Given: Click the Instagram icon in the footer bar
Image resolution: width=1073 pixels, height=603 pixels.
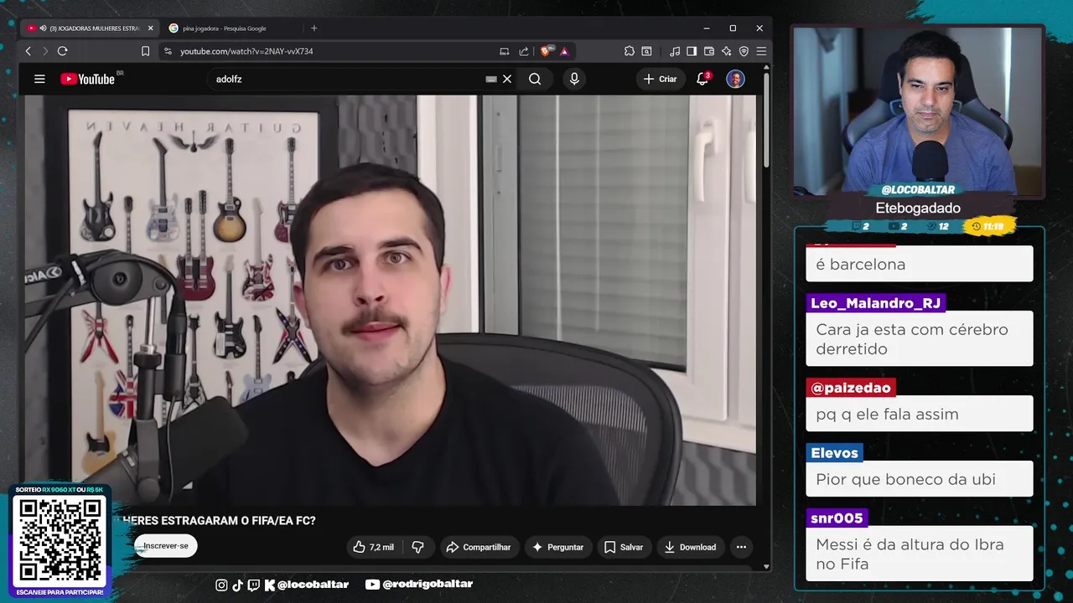Looking at the screenshot, I should pyautogui.click(x=221, y=585).
